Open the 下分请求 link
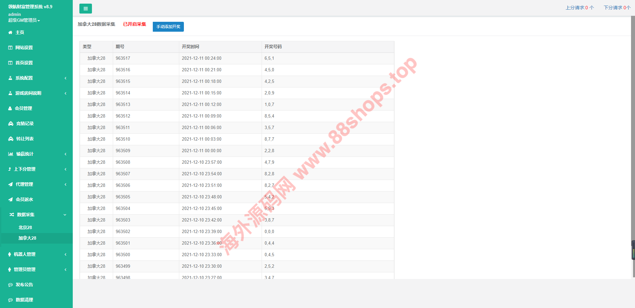Viewport: 635px width, 308px height. tap(617, 8)
